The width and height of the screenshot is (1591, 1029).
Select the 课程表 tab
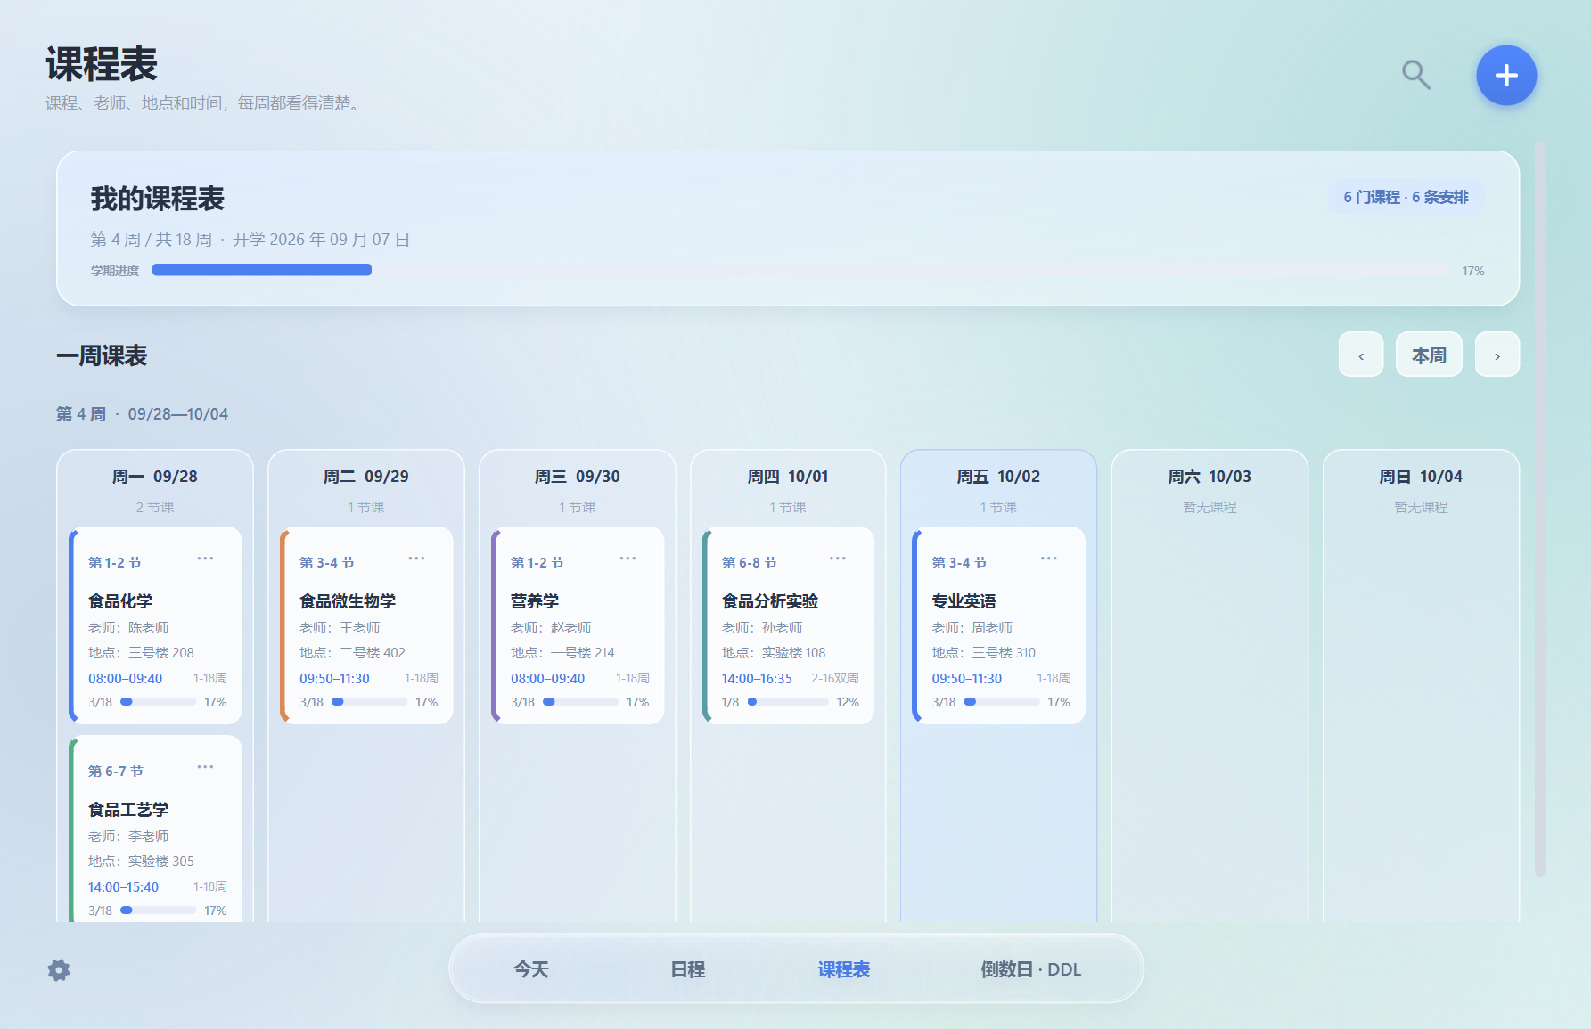843,969
